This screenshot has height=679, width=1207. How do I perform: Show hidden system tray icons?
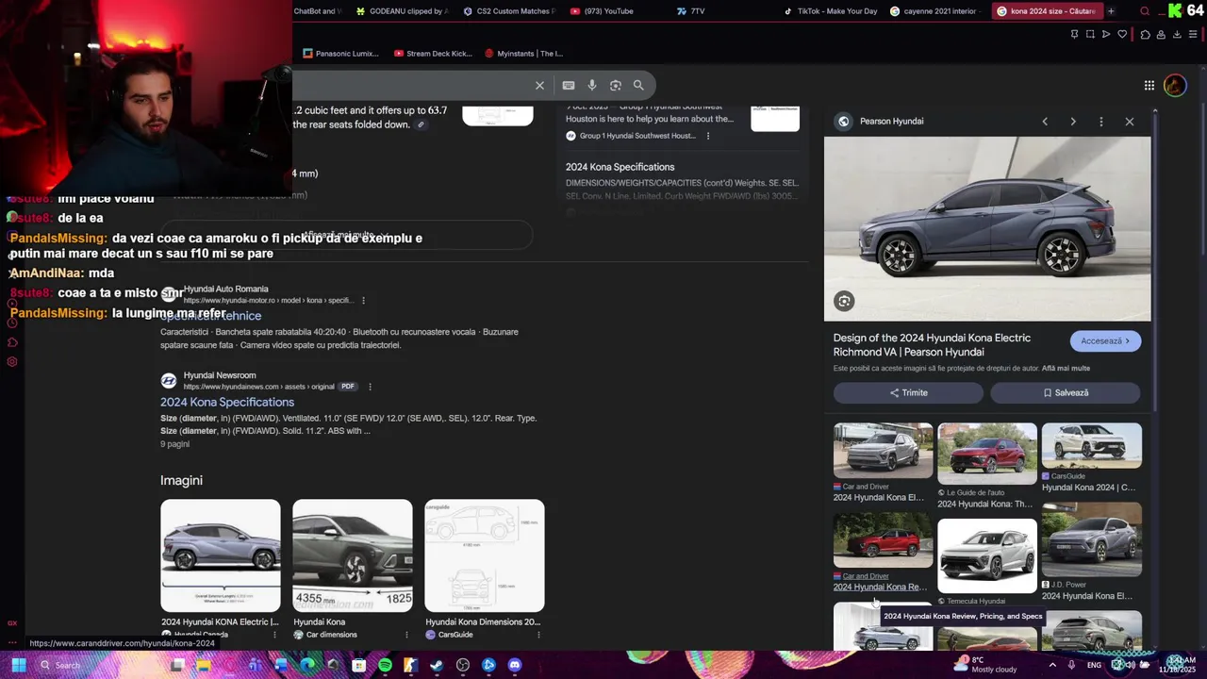1052,665
